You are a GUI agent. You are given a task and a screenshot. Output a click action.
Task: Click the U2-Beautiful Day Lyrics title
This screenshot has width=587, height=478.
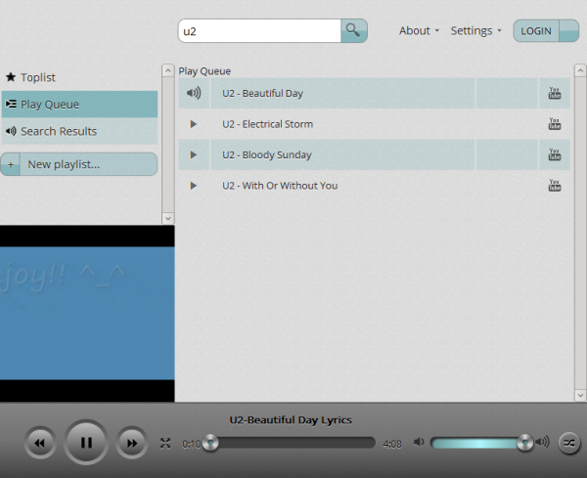[x=291, y=420]
